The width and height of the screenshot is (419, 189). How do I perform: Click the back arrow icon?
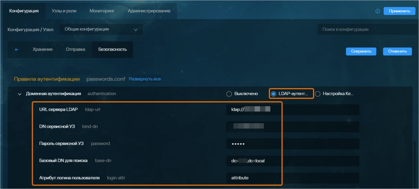(x=17, y=50)
